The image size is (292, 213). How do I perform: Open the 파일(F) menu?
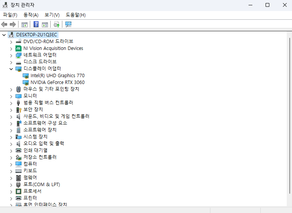[10, 15]
